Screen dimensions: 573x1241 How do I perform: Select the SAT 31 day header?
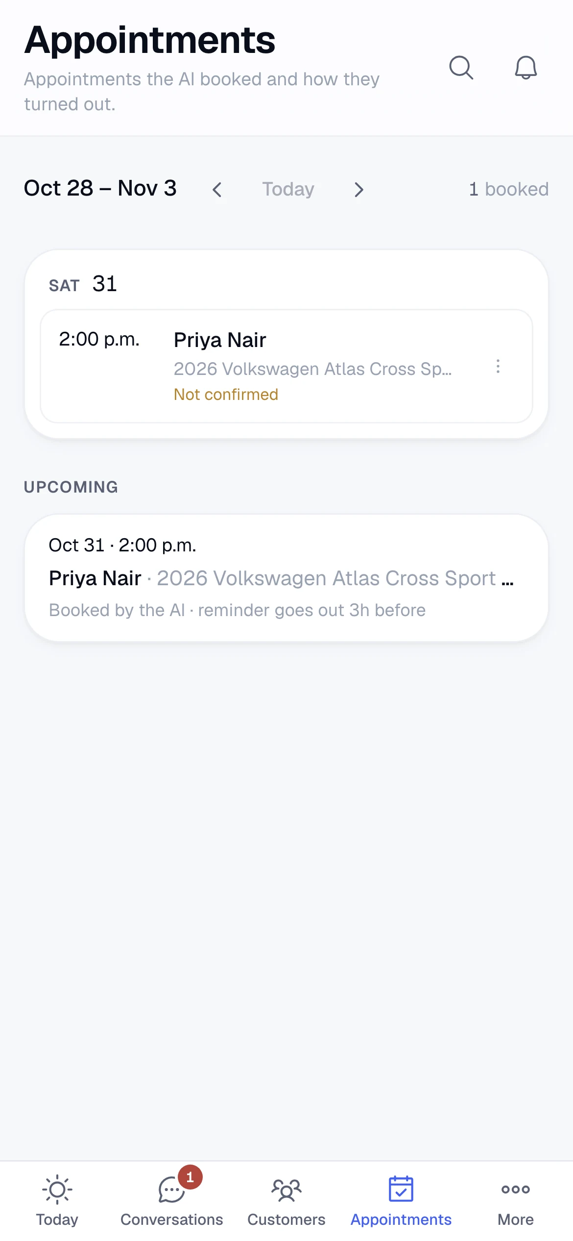pyautogui.click(x=83, y=284)
